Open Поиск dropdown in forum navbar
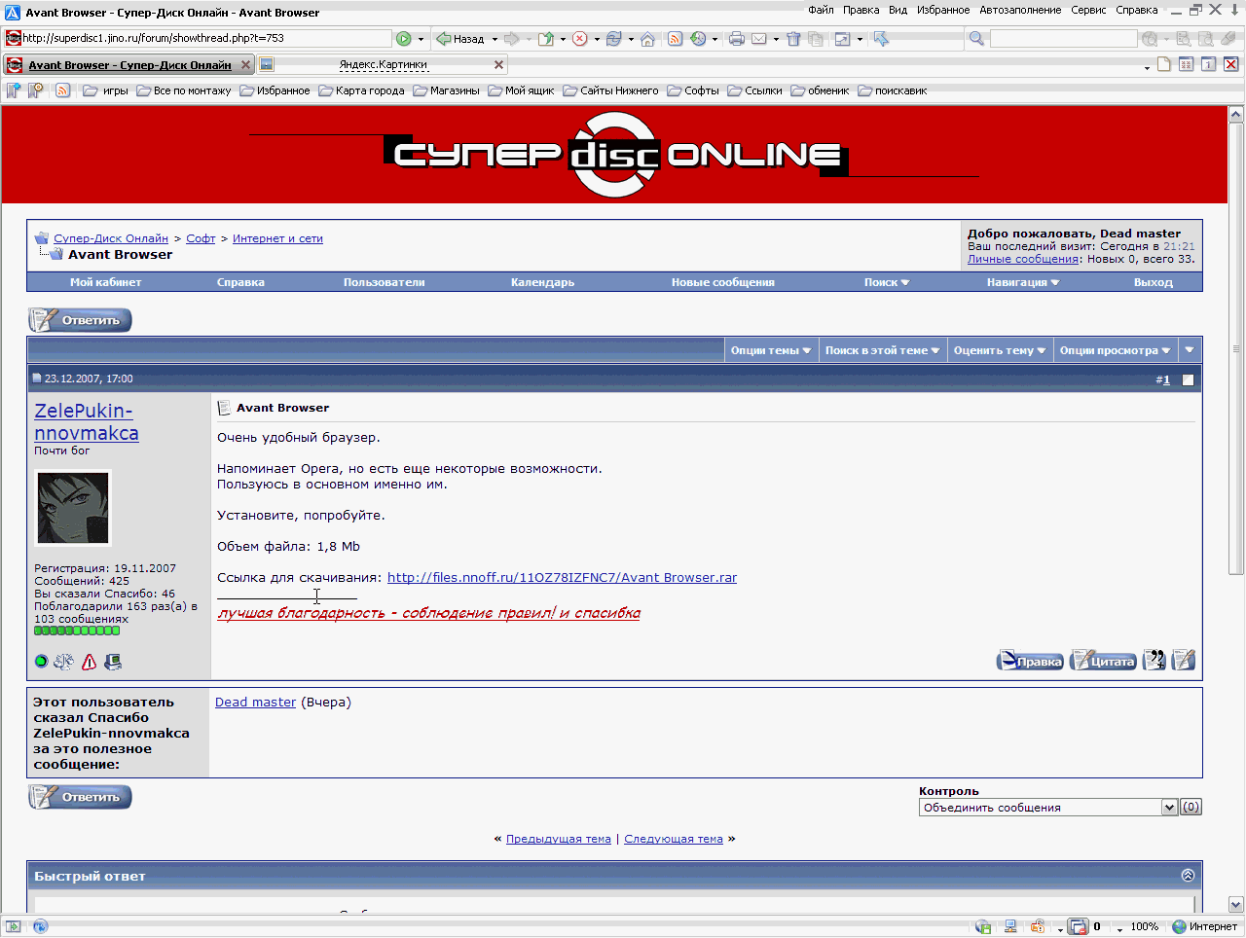 [887, 282]
